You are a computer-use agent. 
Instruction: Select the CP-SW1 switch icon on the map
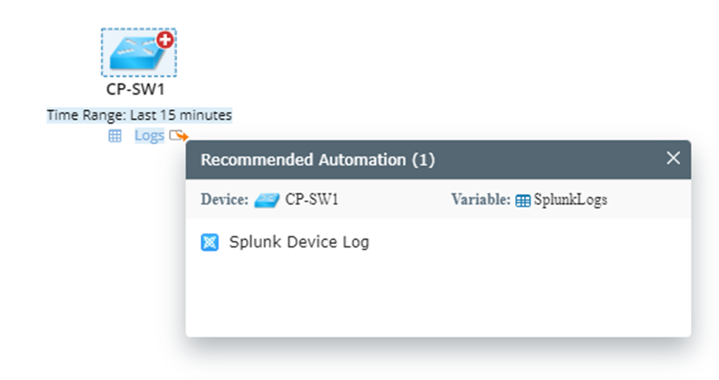[x=134, y=55]
